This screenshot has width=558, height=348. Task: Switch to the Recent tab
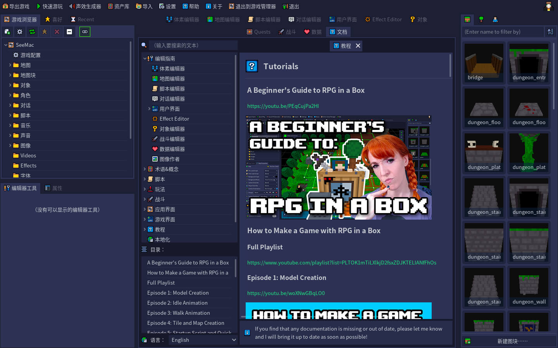(82, 19)
